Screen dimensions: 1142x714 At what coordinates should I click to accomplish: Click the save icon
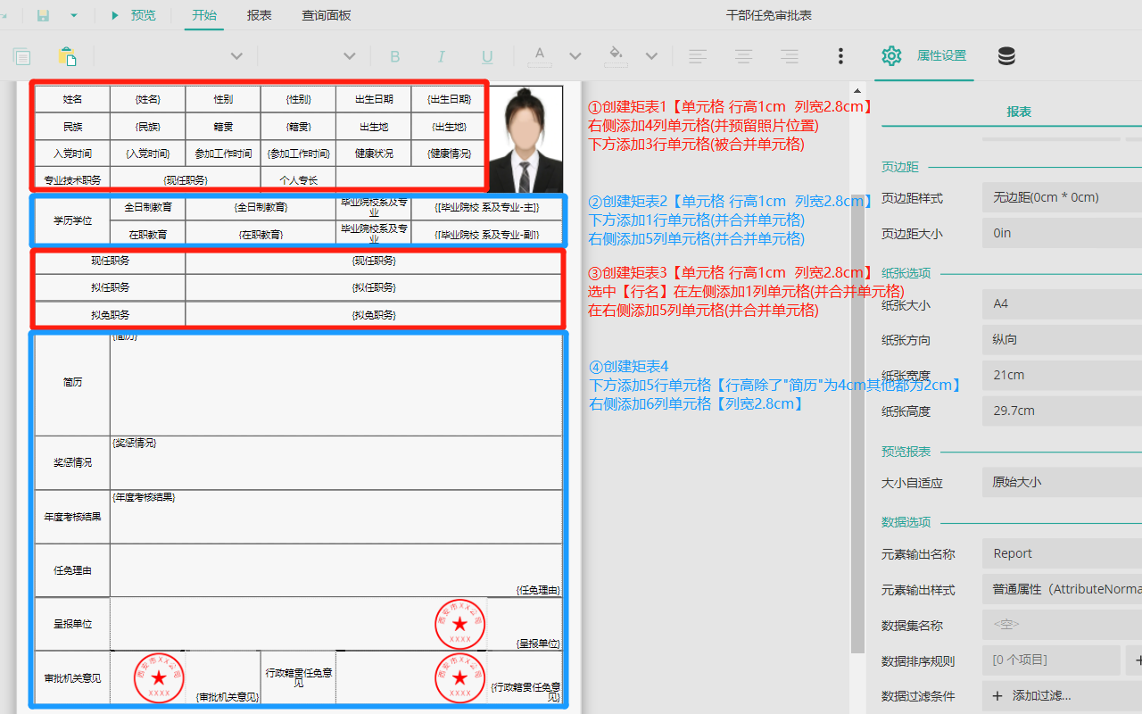coord(43,15)
